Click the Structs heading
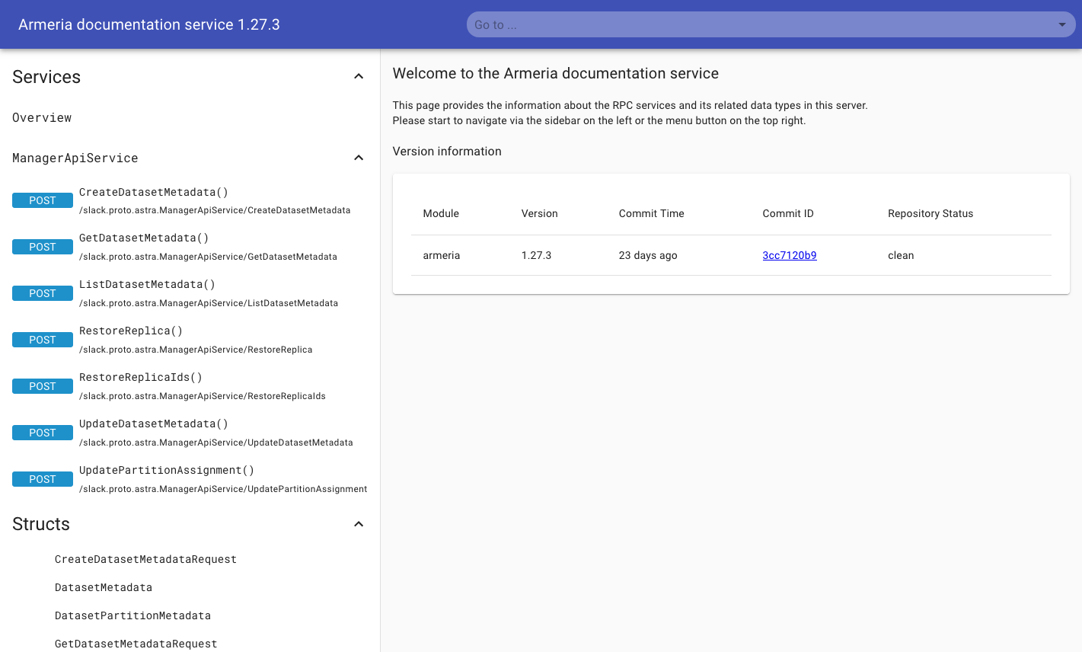1082x652 pixels. tap(41, 524)
